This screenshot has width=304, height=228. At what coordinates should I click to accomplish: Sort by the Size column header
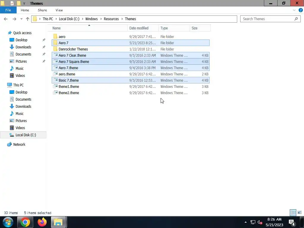(x=200, y=28)
